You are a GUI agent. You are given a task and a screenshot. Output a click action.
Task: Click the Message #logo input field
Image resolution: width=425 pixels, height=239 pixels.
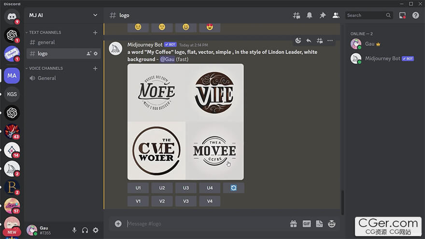(x=203, y=224)
